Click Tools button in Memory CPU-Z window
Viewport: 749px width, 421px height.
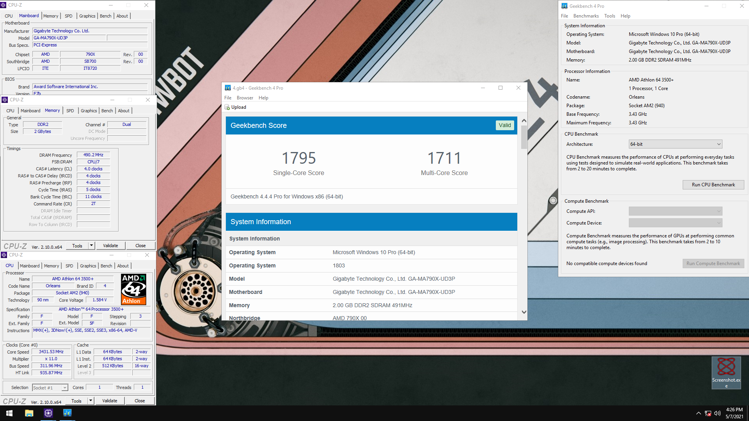(77, 246)
